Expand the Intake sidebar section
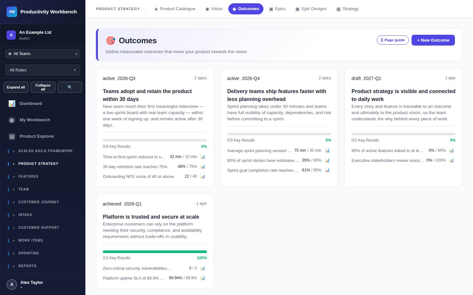This screenshot has height=295, width=473. pos(43,215)
